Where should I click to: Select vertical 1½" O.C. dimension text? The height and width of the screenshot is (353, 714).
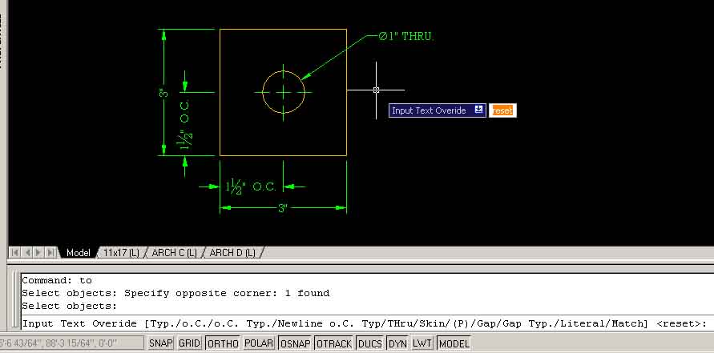(x=184, y=126)
